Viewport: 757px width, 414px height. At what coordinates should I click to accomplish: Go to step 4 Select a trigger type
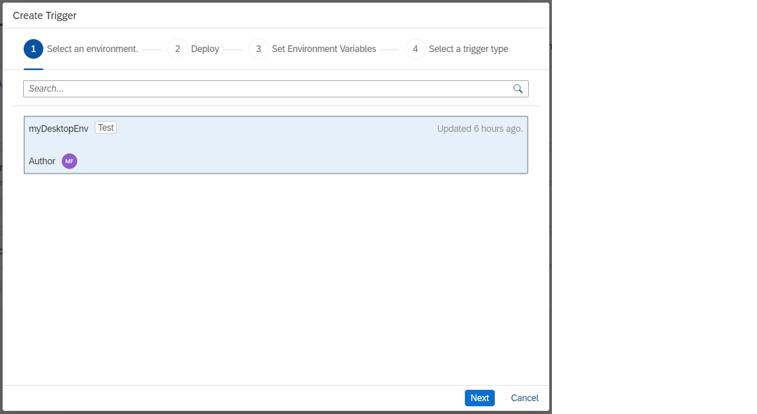(x=457, y=49)
